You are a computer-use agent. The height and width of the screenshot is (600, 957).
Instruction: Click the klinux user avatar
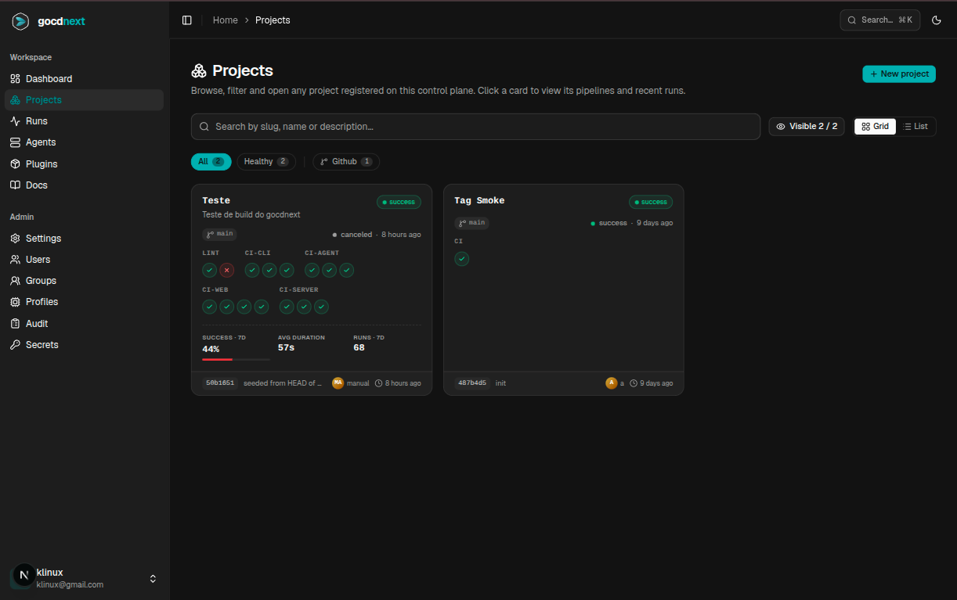click(x=23, y=575)
